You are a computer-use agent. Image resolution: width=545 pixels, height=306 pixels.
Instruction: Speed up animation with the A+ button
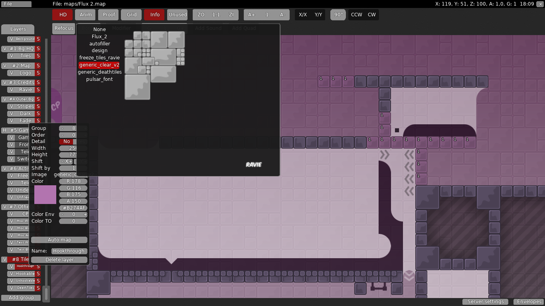pyautogui.click(x=251, y=15)
